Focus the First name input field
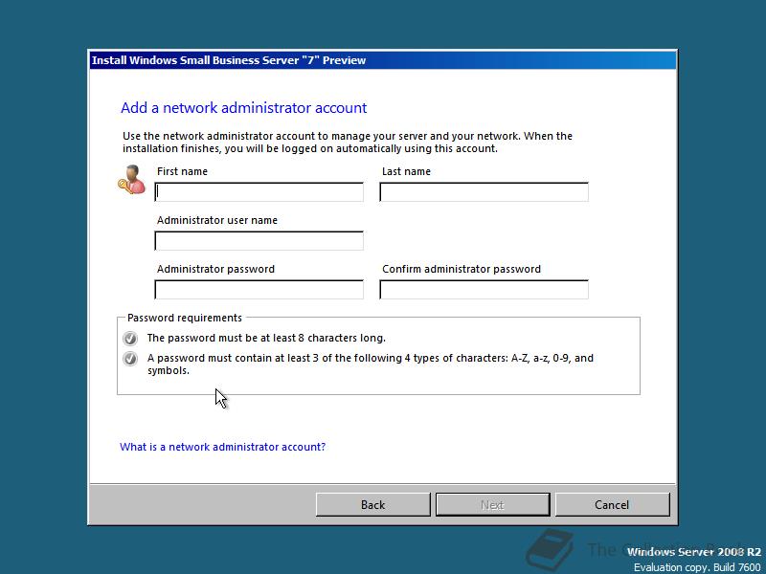766x574 pixels. pos(259,192)
